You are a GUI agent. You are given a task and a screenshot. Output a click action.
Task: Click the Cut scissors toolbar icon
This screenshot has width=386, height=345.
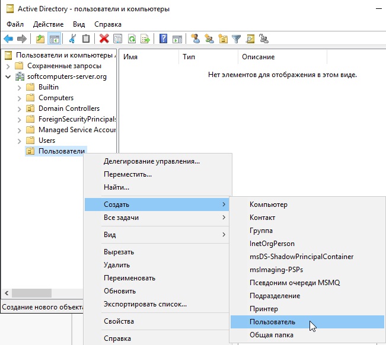[72, 39]
